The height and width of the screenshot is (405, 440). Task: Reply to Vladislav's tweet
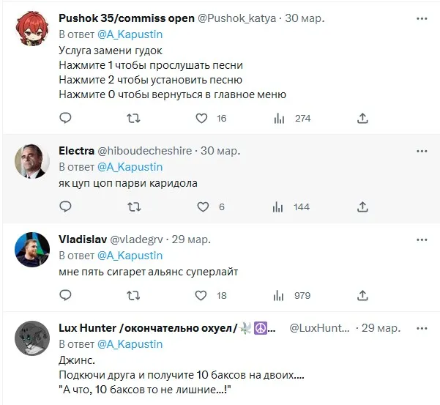point(65,295)
